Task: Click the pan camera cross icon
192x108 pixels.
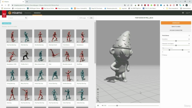Action: click(98, 94)
